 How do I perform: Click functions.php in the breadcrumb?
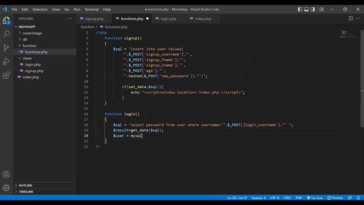[x=114, y=27]
